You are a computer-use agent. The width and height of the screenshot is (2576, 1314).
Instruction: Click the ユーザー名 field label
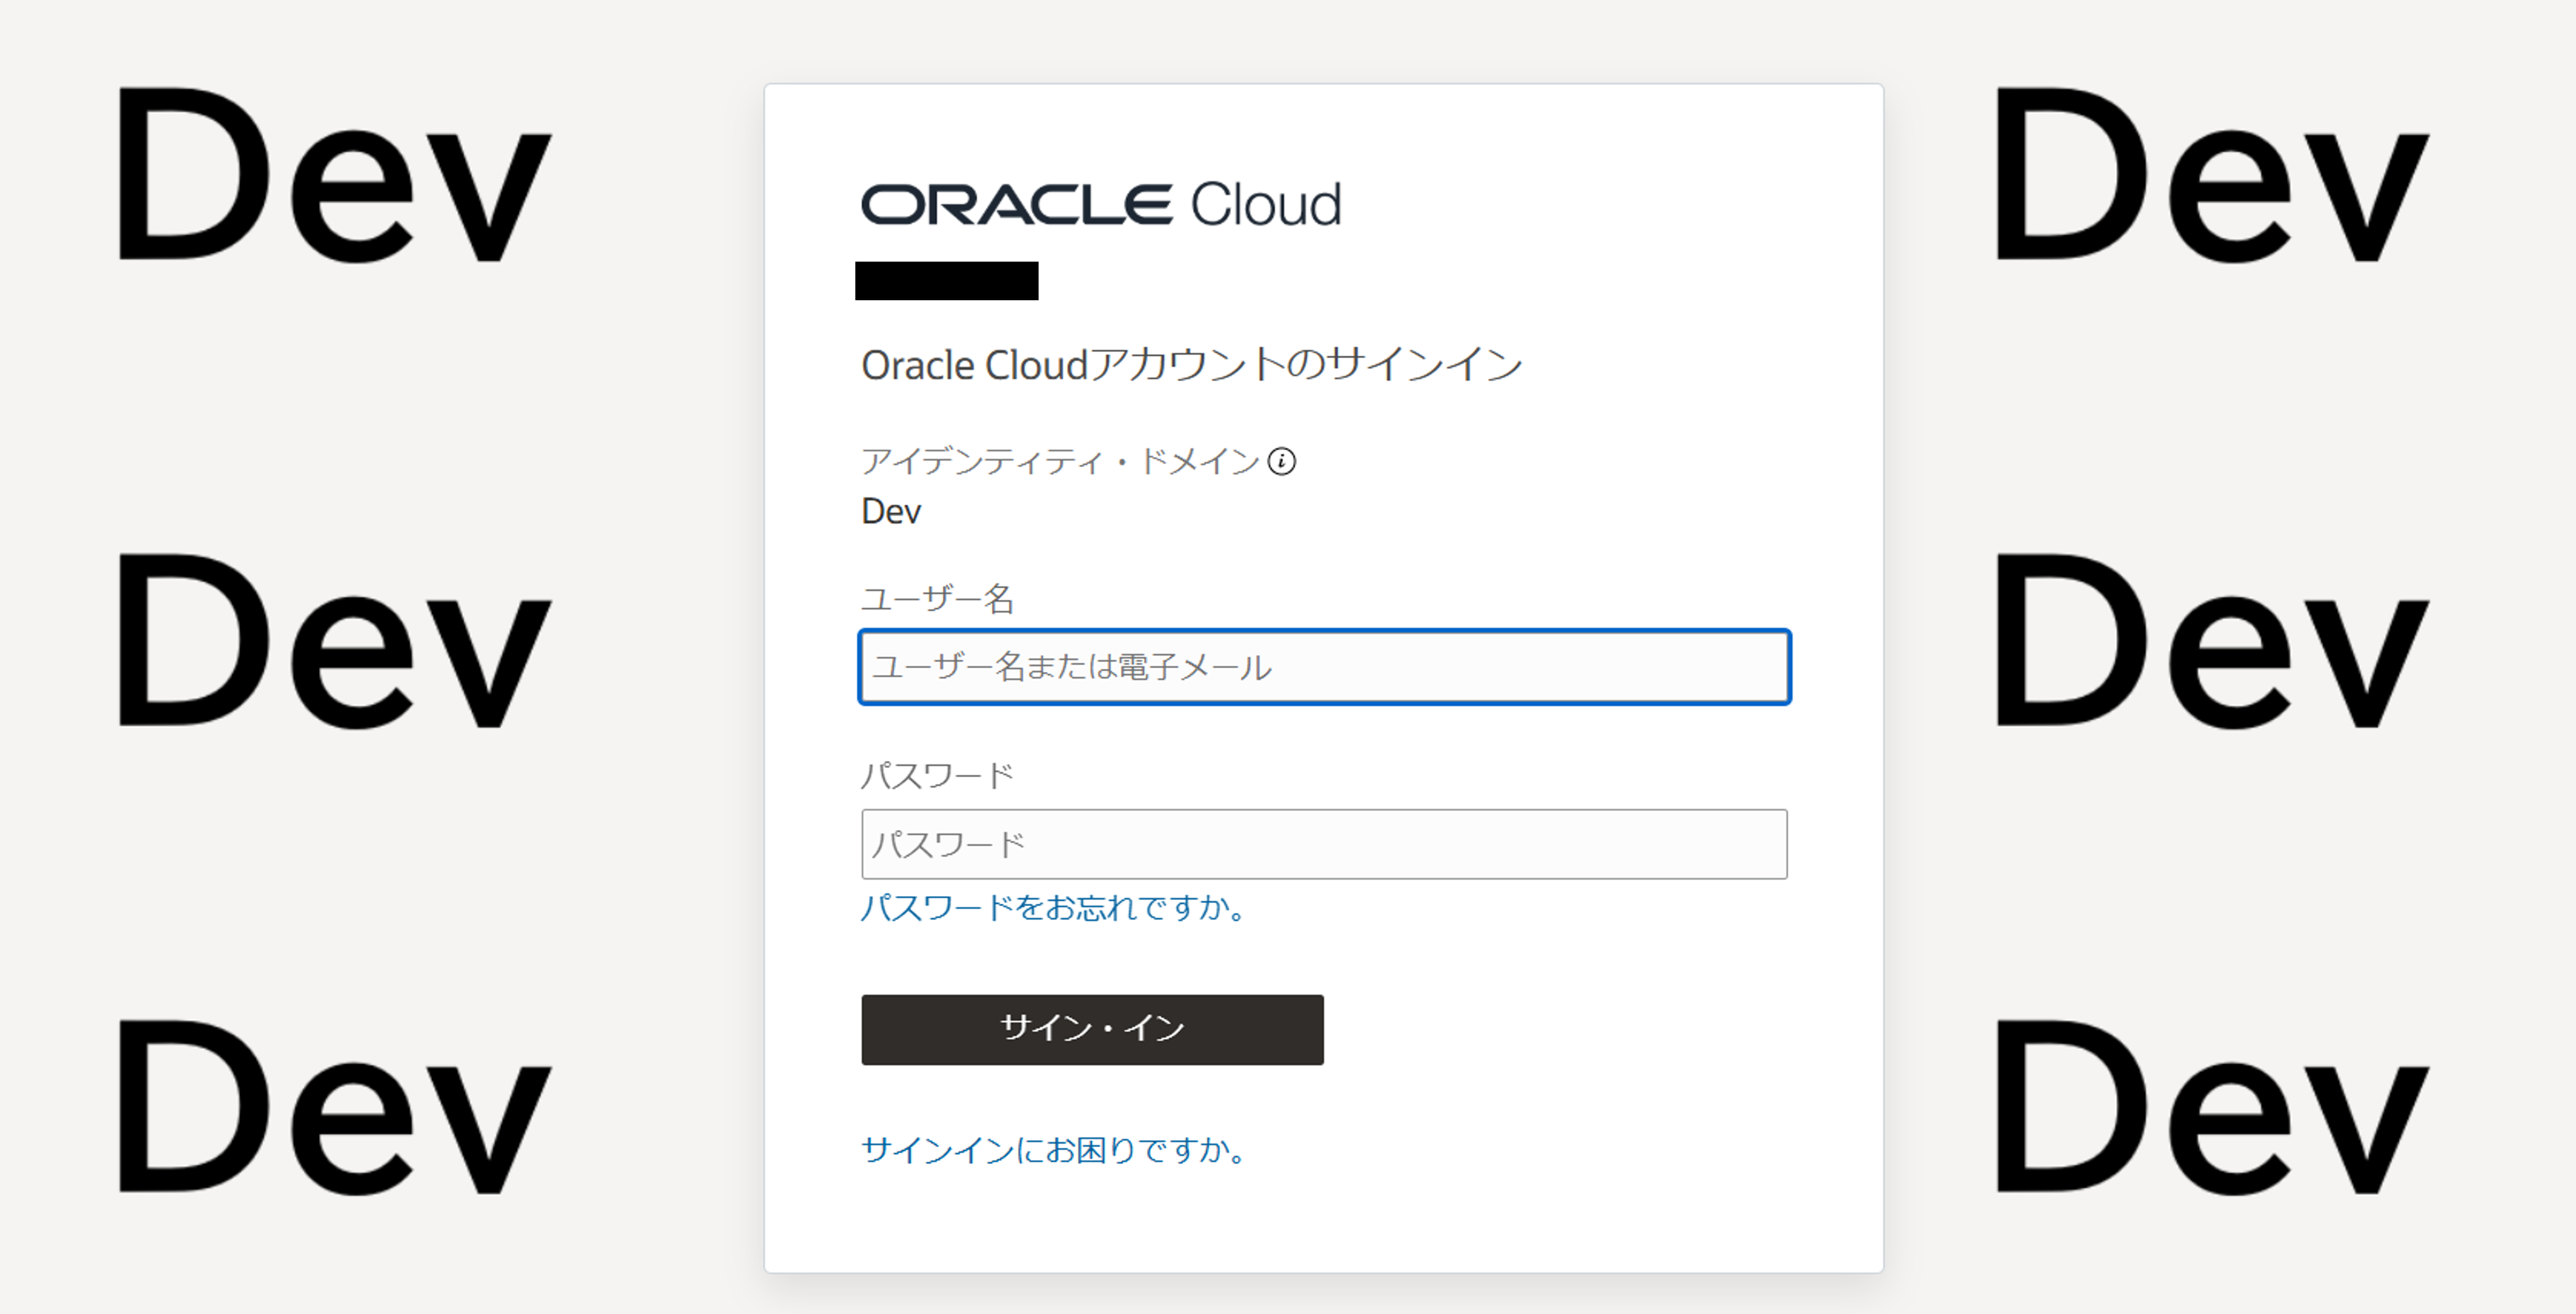(x=938, y=599)
